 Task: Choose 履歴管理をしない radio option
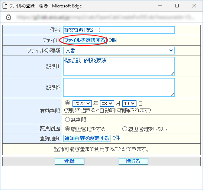[125, 129]
